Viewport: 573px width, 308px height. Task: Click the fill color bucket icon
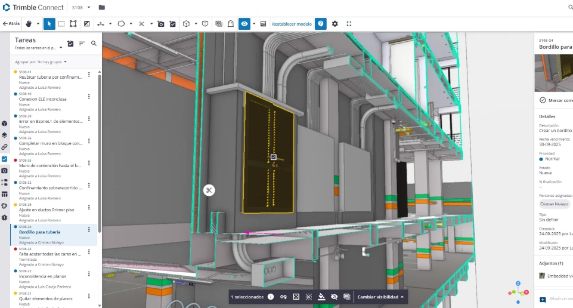(x=321, y=297)
